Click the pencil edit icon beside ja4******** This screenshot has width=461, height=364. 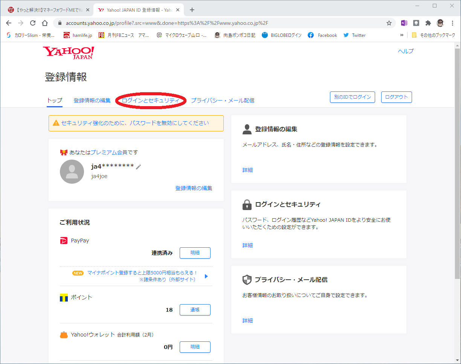[x=139, y=167]
